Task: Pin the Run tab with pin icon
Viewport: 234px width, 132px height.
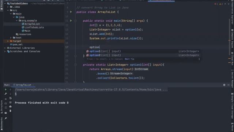Action: pos(6,118)
